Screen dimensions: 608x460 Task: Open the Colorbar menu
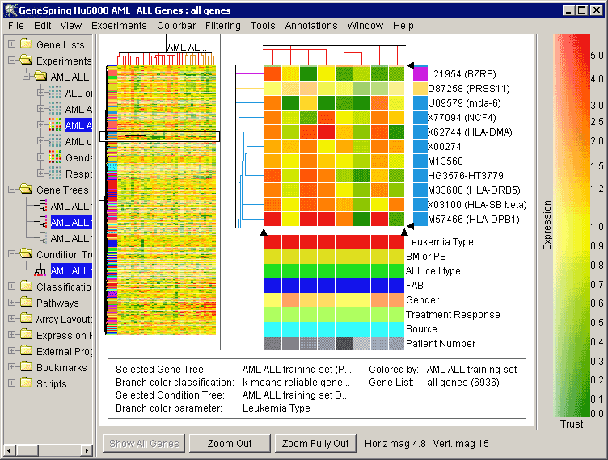tap(176, 26)
